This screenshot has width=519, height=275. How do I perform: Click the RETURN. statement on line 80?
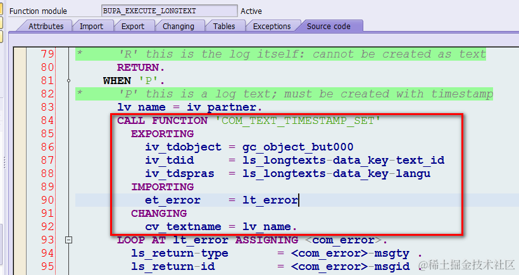coord(141,68)
